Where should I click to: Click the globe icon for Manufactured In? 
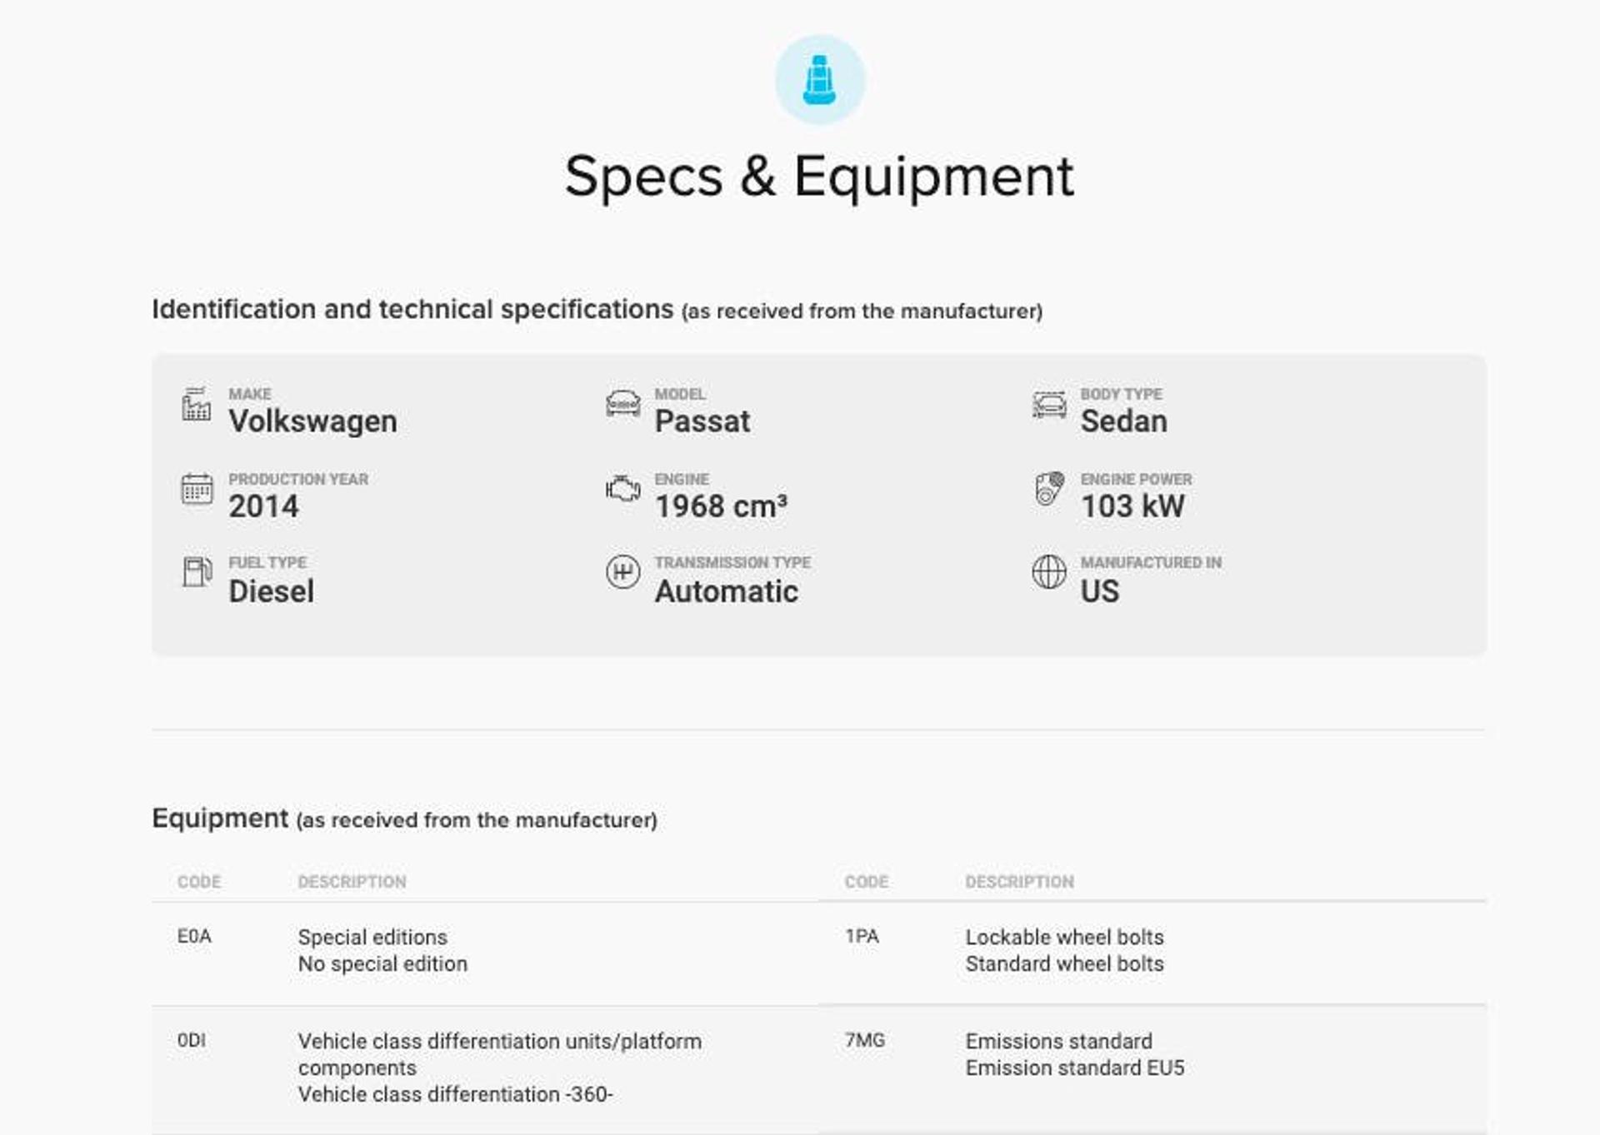(1048, 572)
